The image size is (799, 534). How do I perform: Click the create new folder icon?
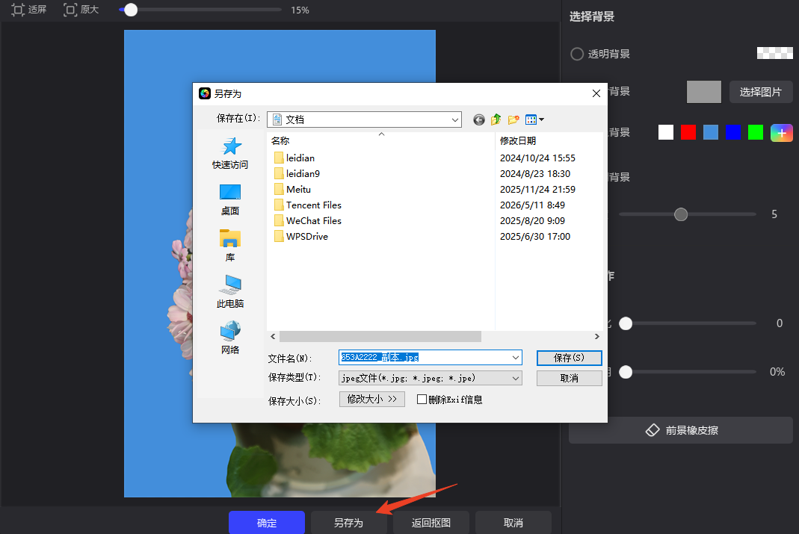pyautogui.click(x=513, y=119)
